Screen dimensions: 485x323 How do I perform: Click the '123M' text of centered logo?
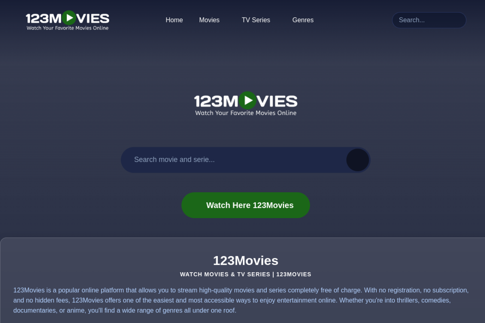pos(216,101)
